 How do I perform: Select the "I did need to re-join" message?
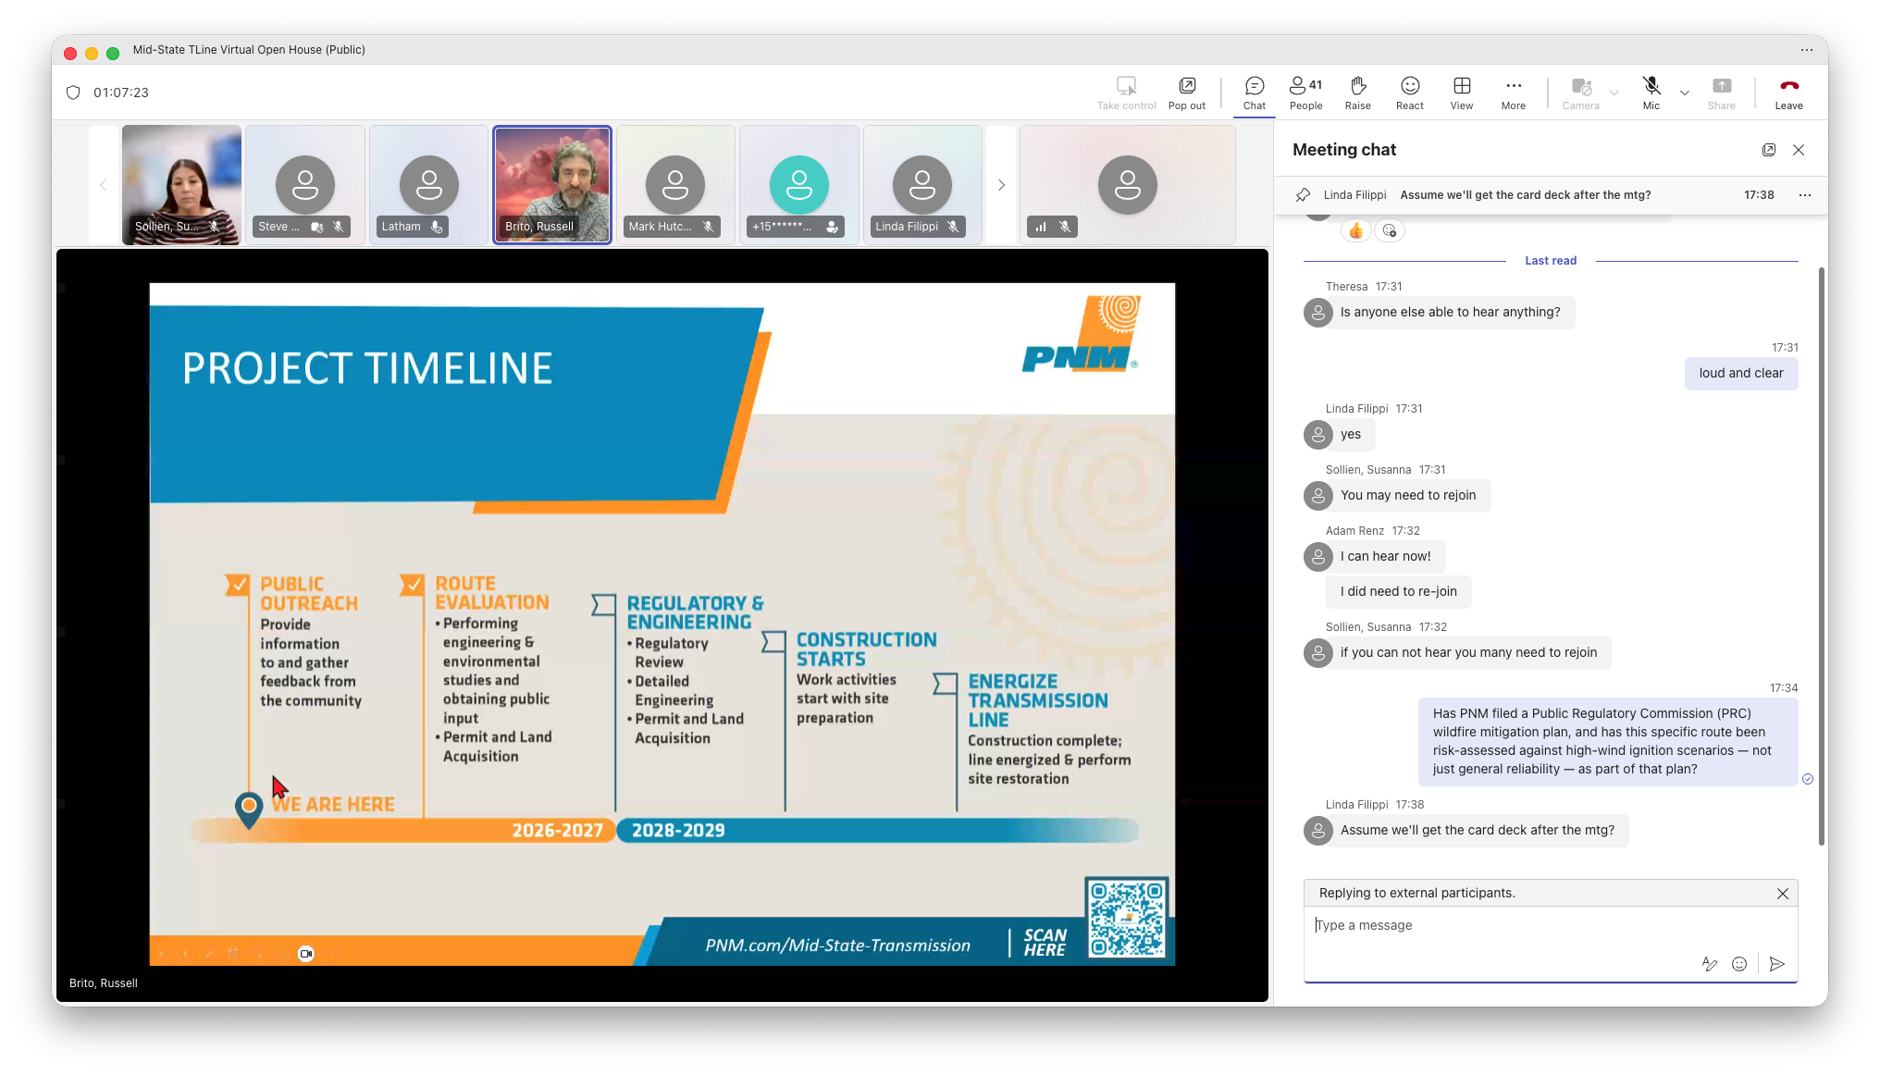1398,592
